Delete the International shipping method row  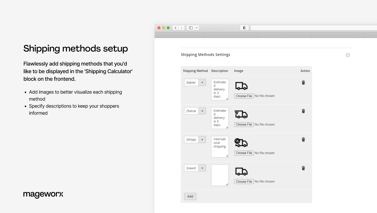click(x=303, y=140)
